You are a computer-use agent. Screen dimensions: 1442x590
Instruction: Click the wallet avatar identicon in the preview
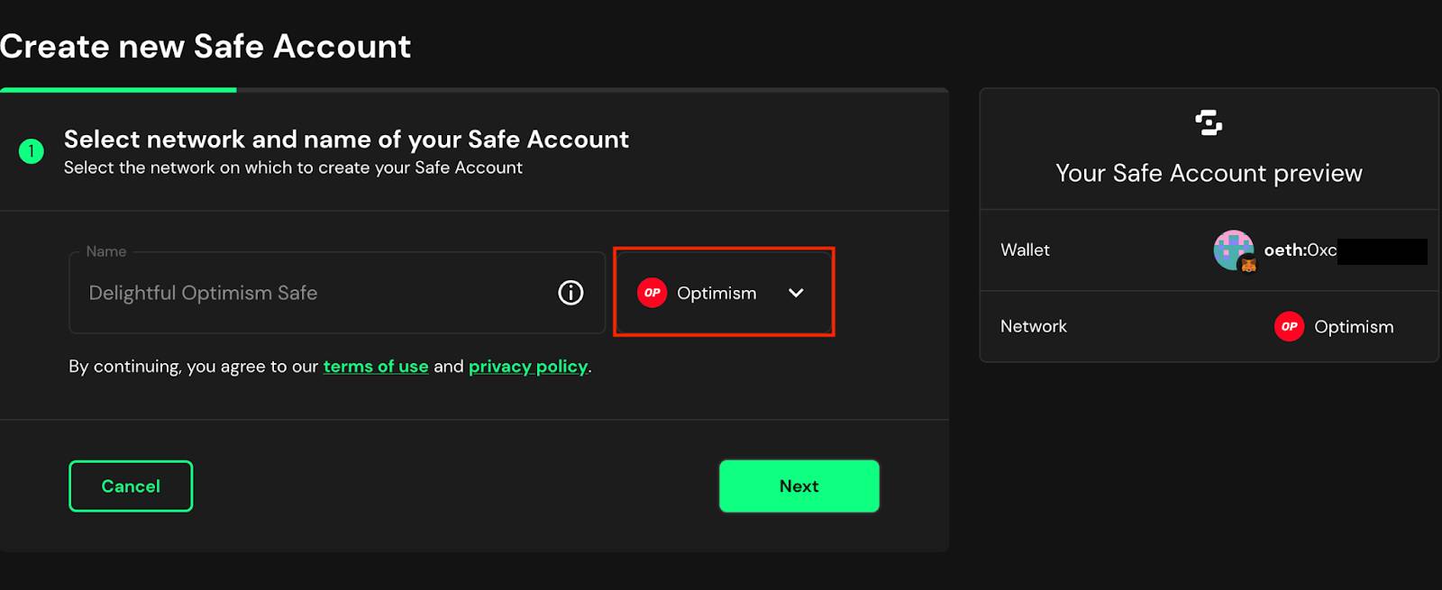click(x=1234, y=250)
